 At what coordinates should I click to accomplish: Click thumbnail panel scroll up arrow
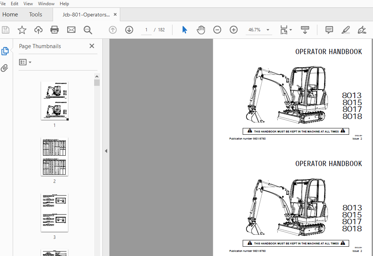(97, 76)
